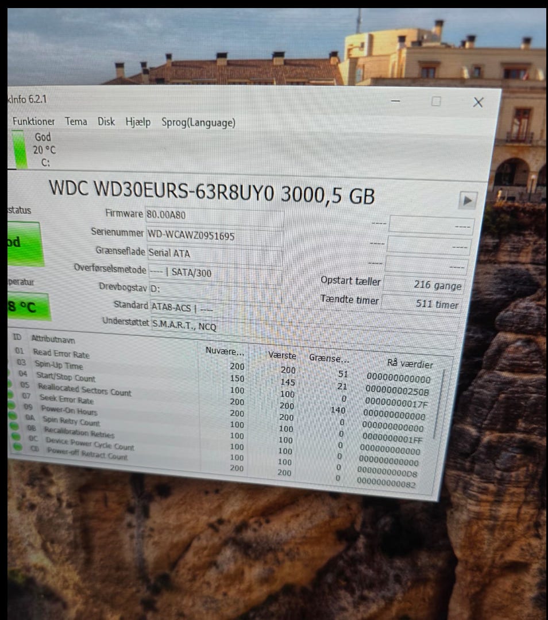Open the Sprog(Language) menu

(198, 123)
